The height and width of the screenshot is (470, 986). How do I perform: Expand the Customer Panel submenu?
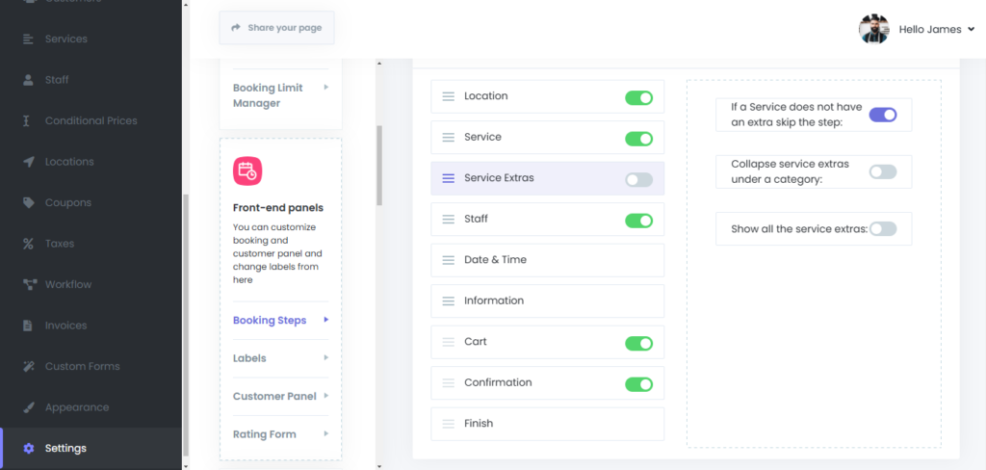[x=279, y=396]
